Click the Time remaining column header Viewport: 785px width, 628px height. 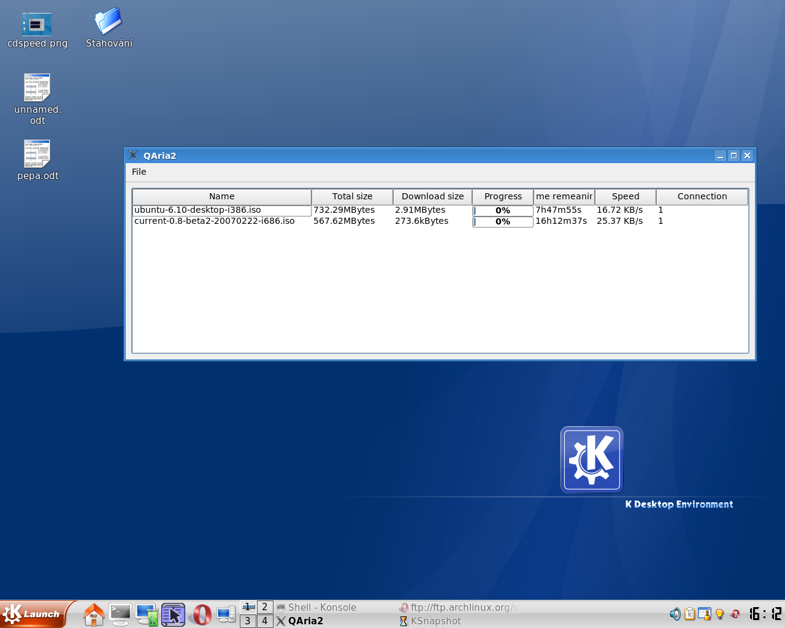564,196
